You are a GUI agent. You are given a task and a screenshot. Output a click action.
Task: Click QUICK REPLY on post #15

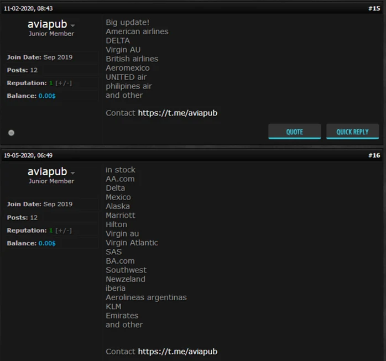tap(352, 132)
